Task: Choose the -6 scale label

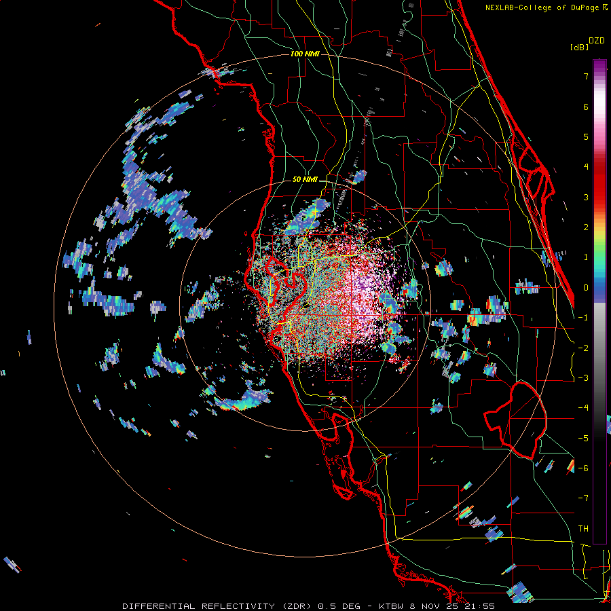Action: [583, 468]
